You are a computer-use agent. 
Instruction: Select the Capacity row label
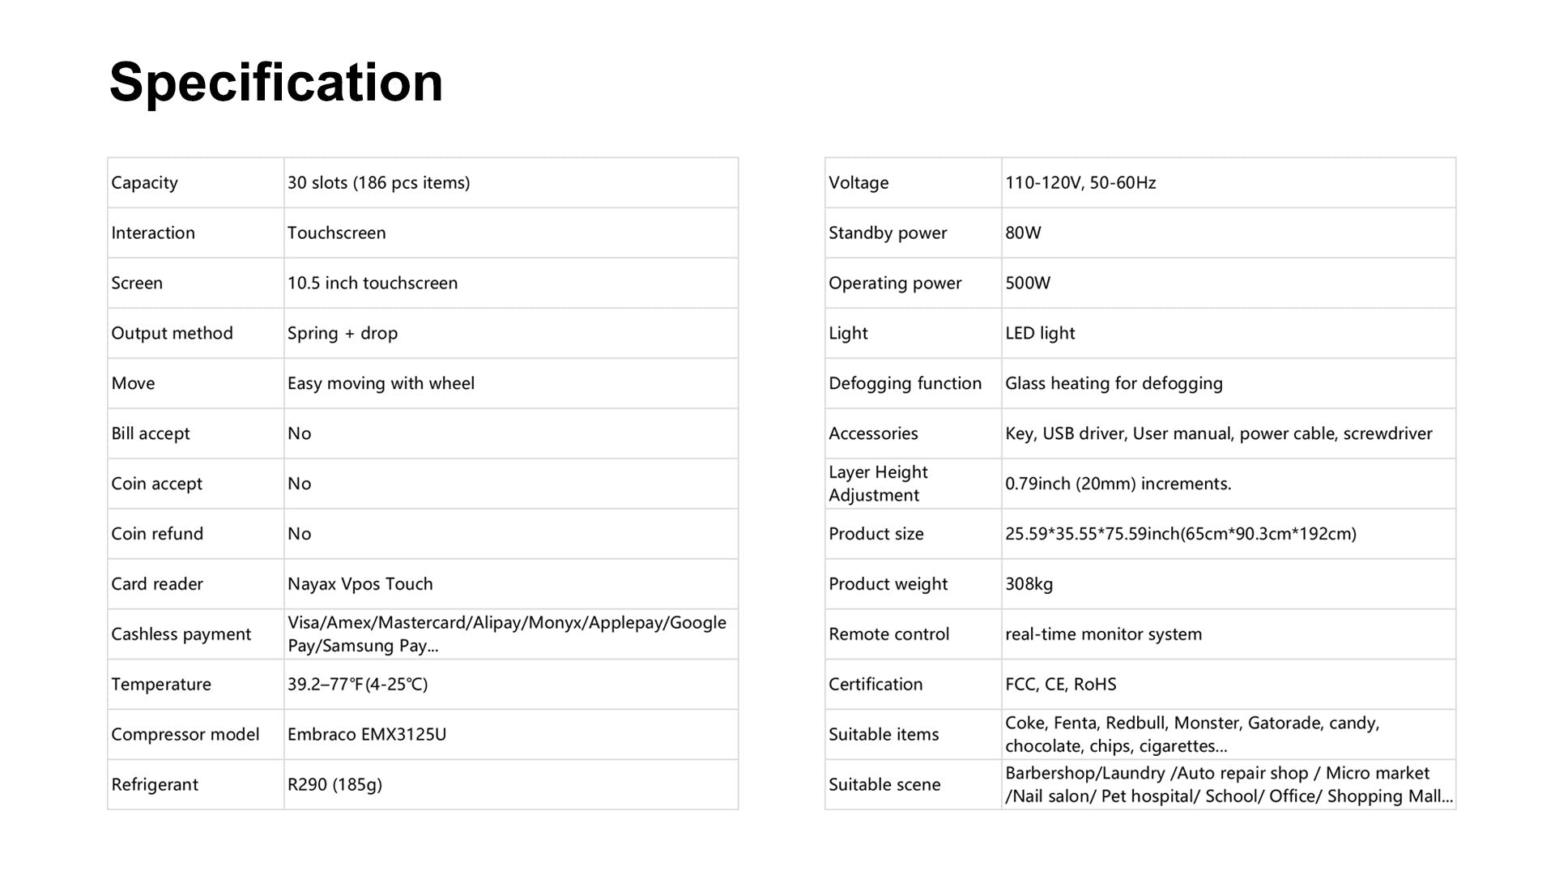pos(144,183)
